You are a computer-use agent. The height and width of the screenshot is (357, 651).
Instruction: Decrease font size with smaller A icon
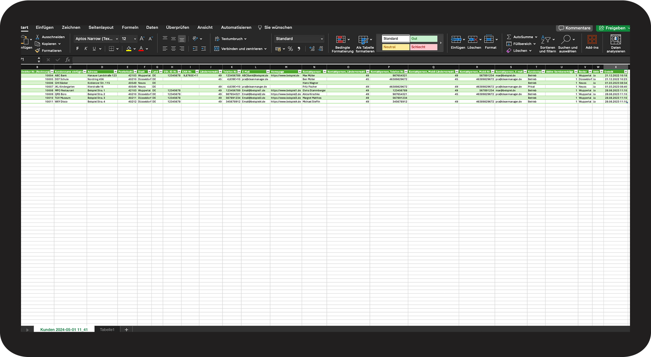pyautogui.click(x=150, y=39)
